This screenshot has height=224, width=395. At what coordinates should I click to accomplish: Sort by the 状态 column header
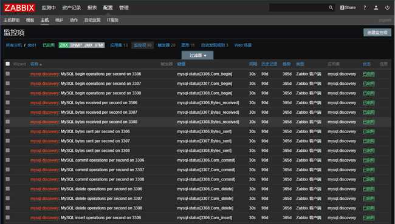click(366, 64)
